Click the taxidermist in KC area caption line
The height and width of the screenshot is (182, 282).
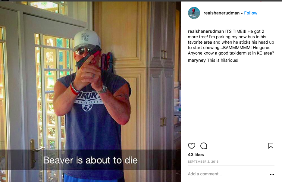tap(231, 53)
